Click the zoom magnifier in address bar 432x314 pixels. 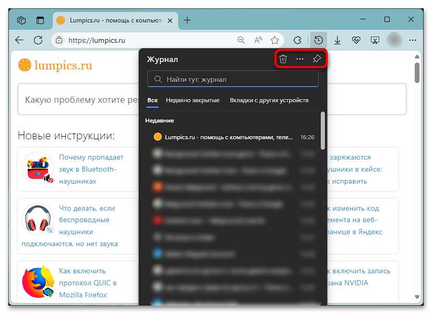[241, 40]
